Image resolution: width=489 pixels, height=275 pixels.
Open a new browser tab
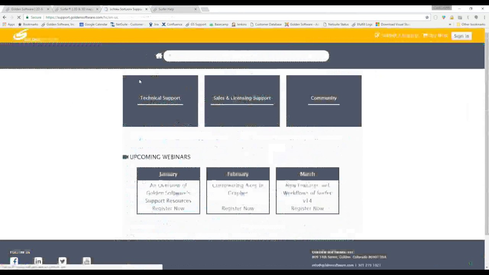click(x=205, y=9)
